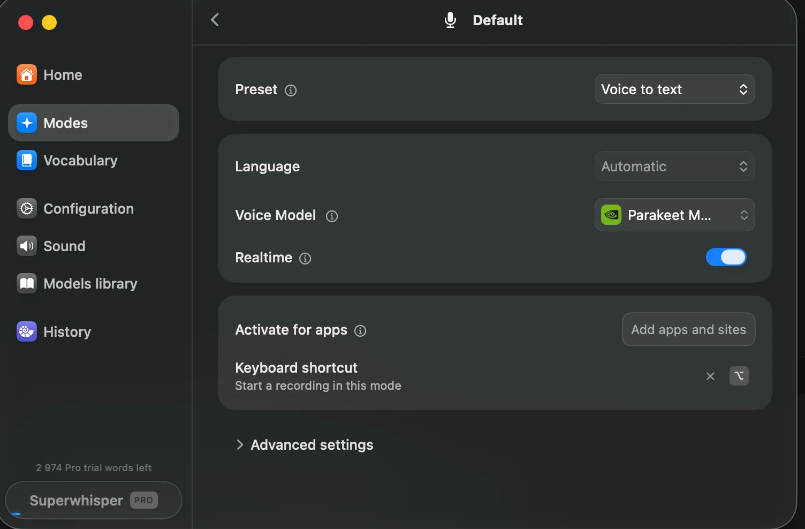Click the Modes sparkle icon
Screen dimensions: 805x529
click(27, 123)
